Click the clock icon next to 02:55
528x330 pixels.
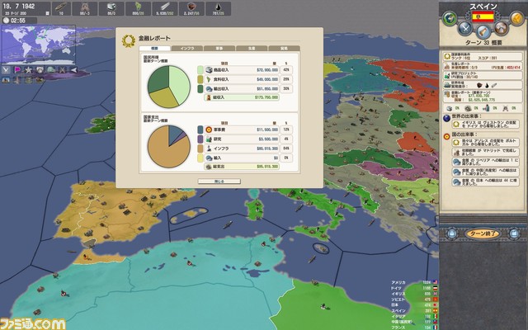[x=6, y=20]
